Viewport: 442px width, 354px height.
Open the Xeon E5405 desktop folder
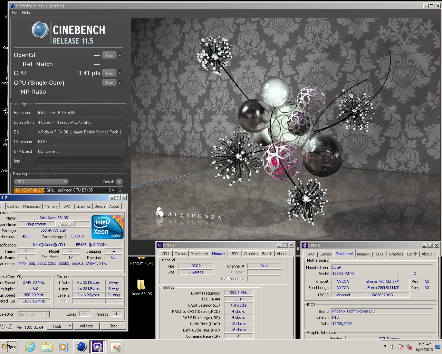[142, 287]
